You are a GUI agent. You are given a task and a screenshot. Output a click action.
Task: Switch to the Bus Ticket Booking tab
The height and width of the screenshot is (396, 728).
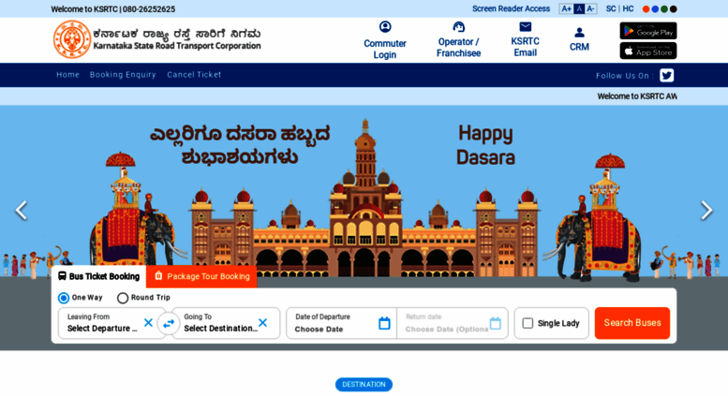99,276
